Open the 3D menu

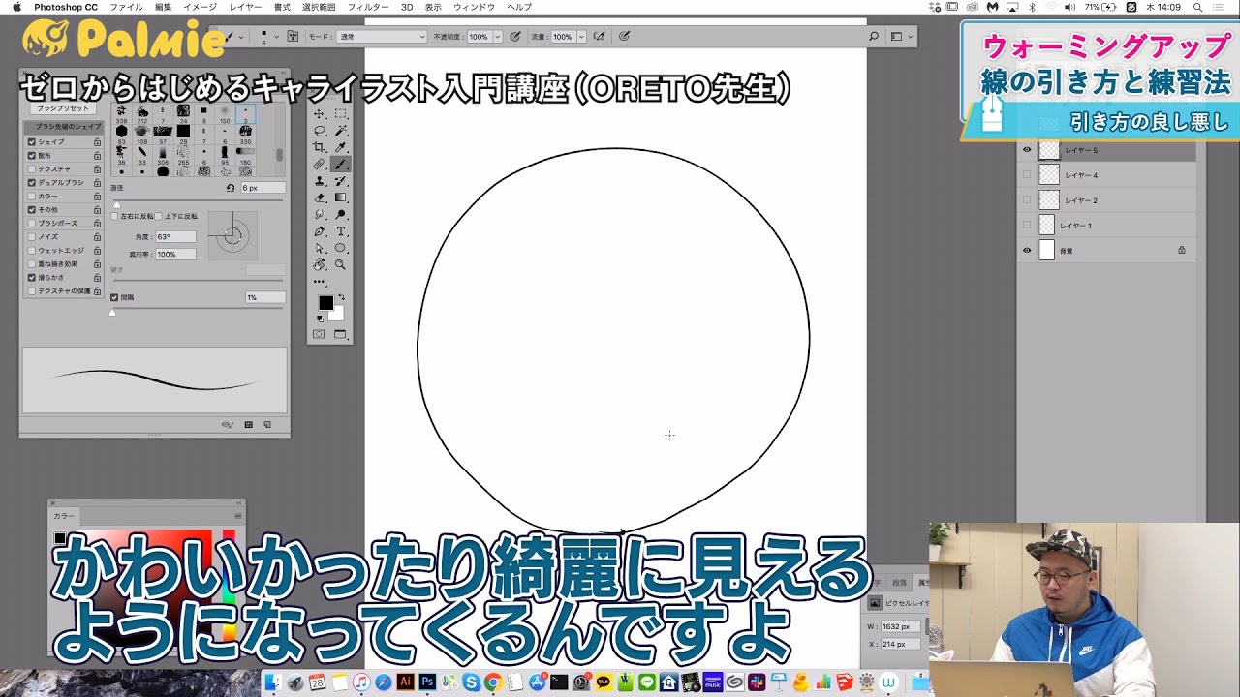(x=407, y=7)
